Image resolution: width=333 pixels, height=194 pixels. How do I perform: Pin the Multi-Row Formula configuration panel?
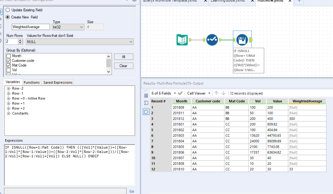pyautogui.click(x=134, y=1)
